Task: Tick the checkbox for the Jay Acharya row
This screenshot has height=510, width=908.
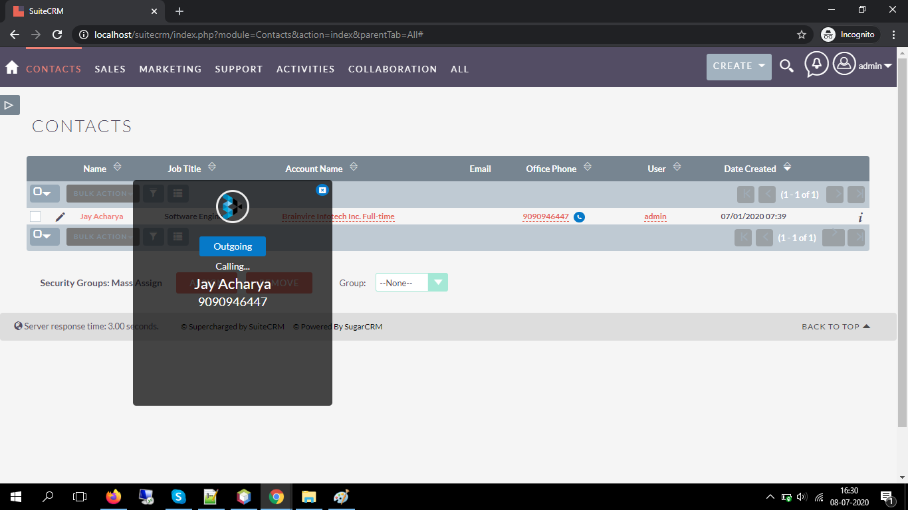Action: click(x=35, y=216)
